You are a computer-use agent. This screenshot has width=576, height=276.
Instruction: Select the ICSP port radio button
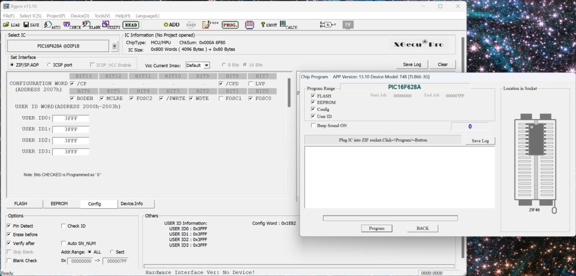coord(48,65)
